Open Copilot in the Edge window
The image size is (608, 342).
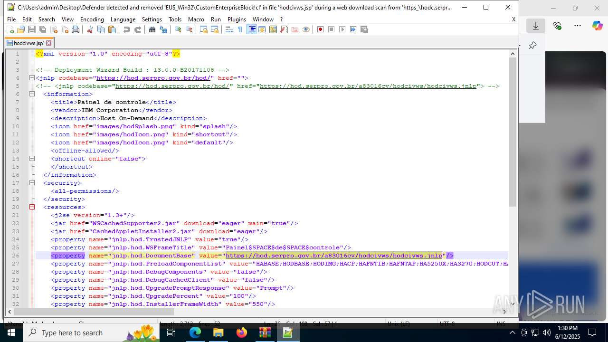click(x=597, y=26)
